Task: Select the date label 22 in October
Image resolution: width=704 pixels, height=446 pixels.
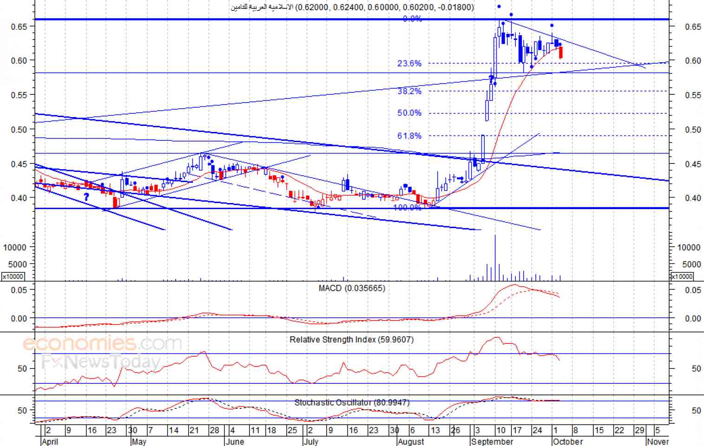Action: 619,430
